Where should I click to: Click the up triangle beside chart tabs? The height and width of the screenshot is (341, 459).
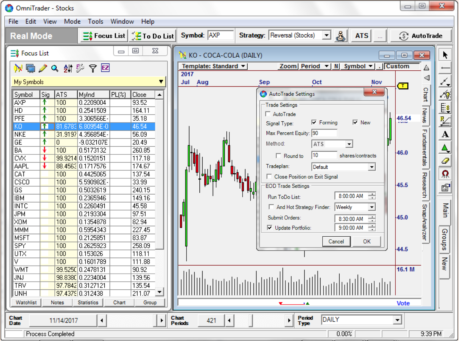pos(426,68)
